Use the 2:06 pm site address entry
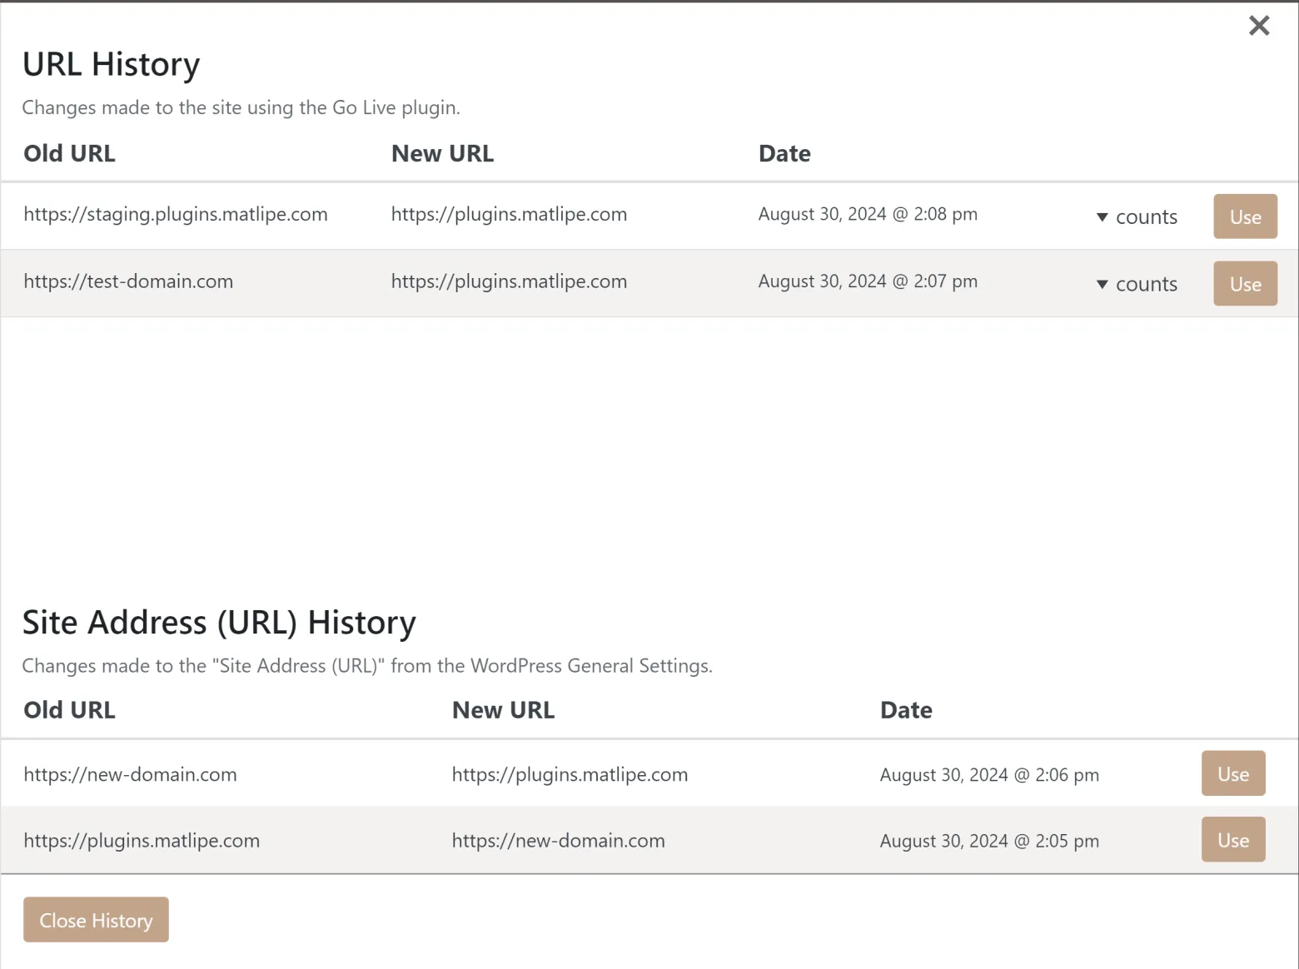Screen dimensions: 1299x969 click(1232, 774)
